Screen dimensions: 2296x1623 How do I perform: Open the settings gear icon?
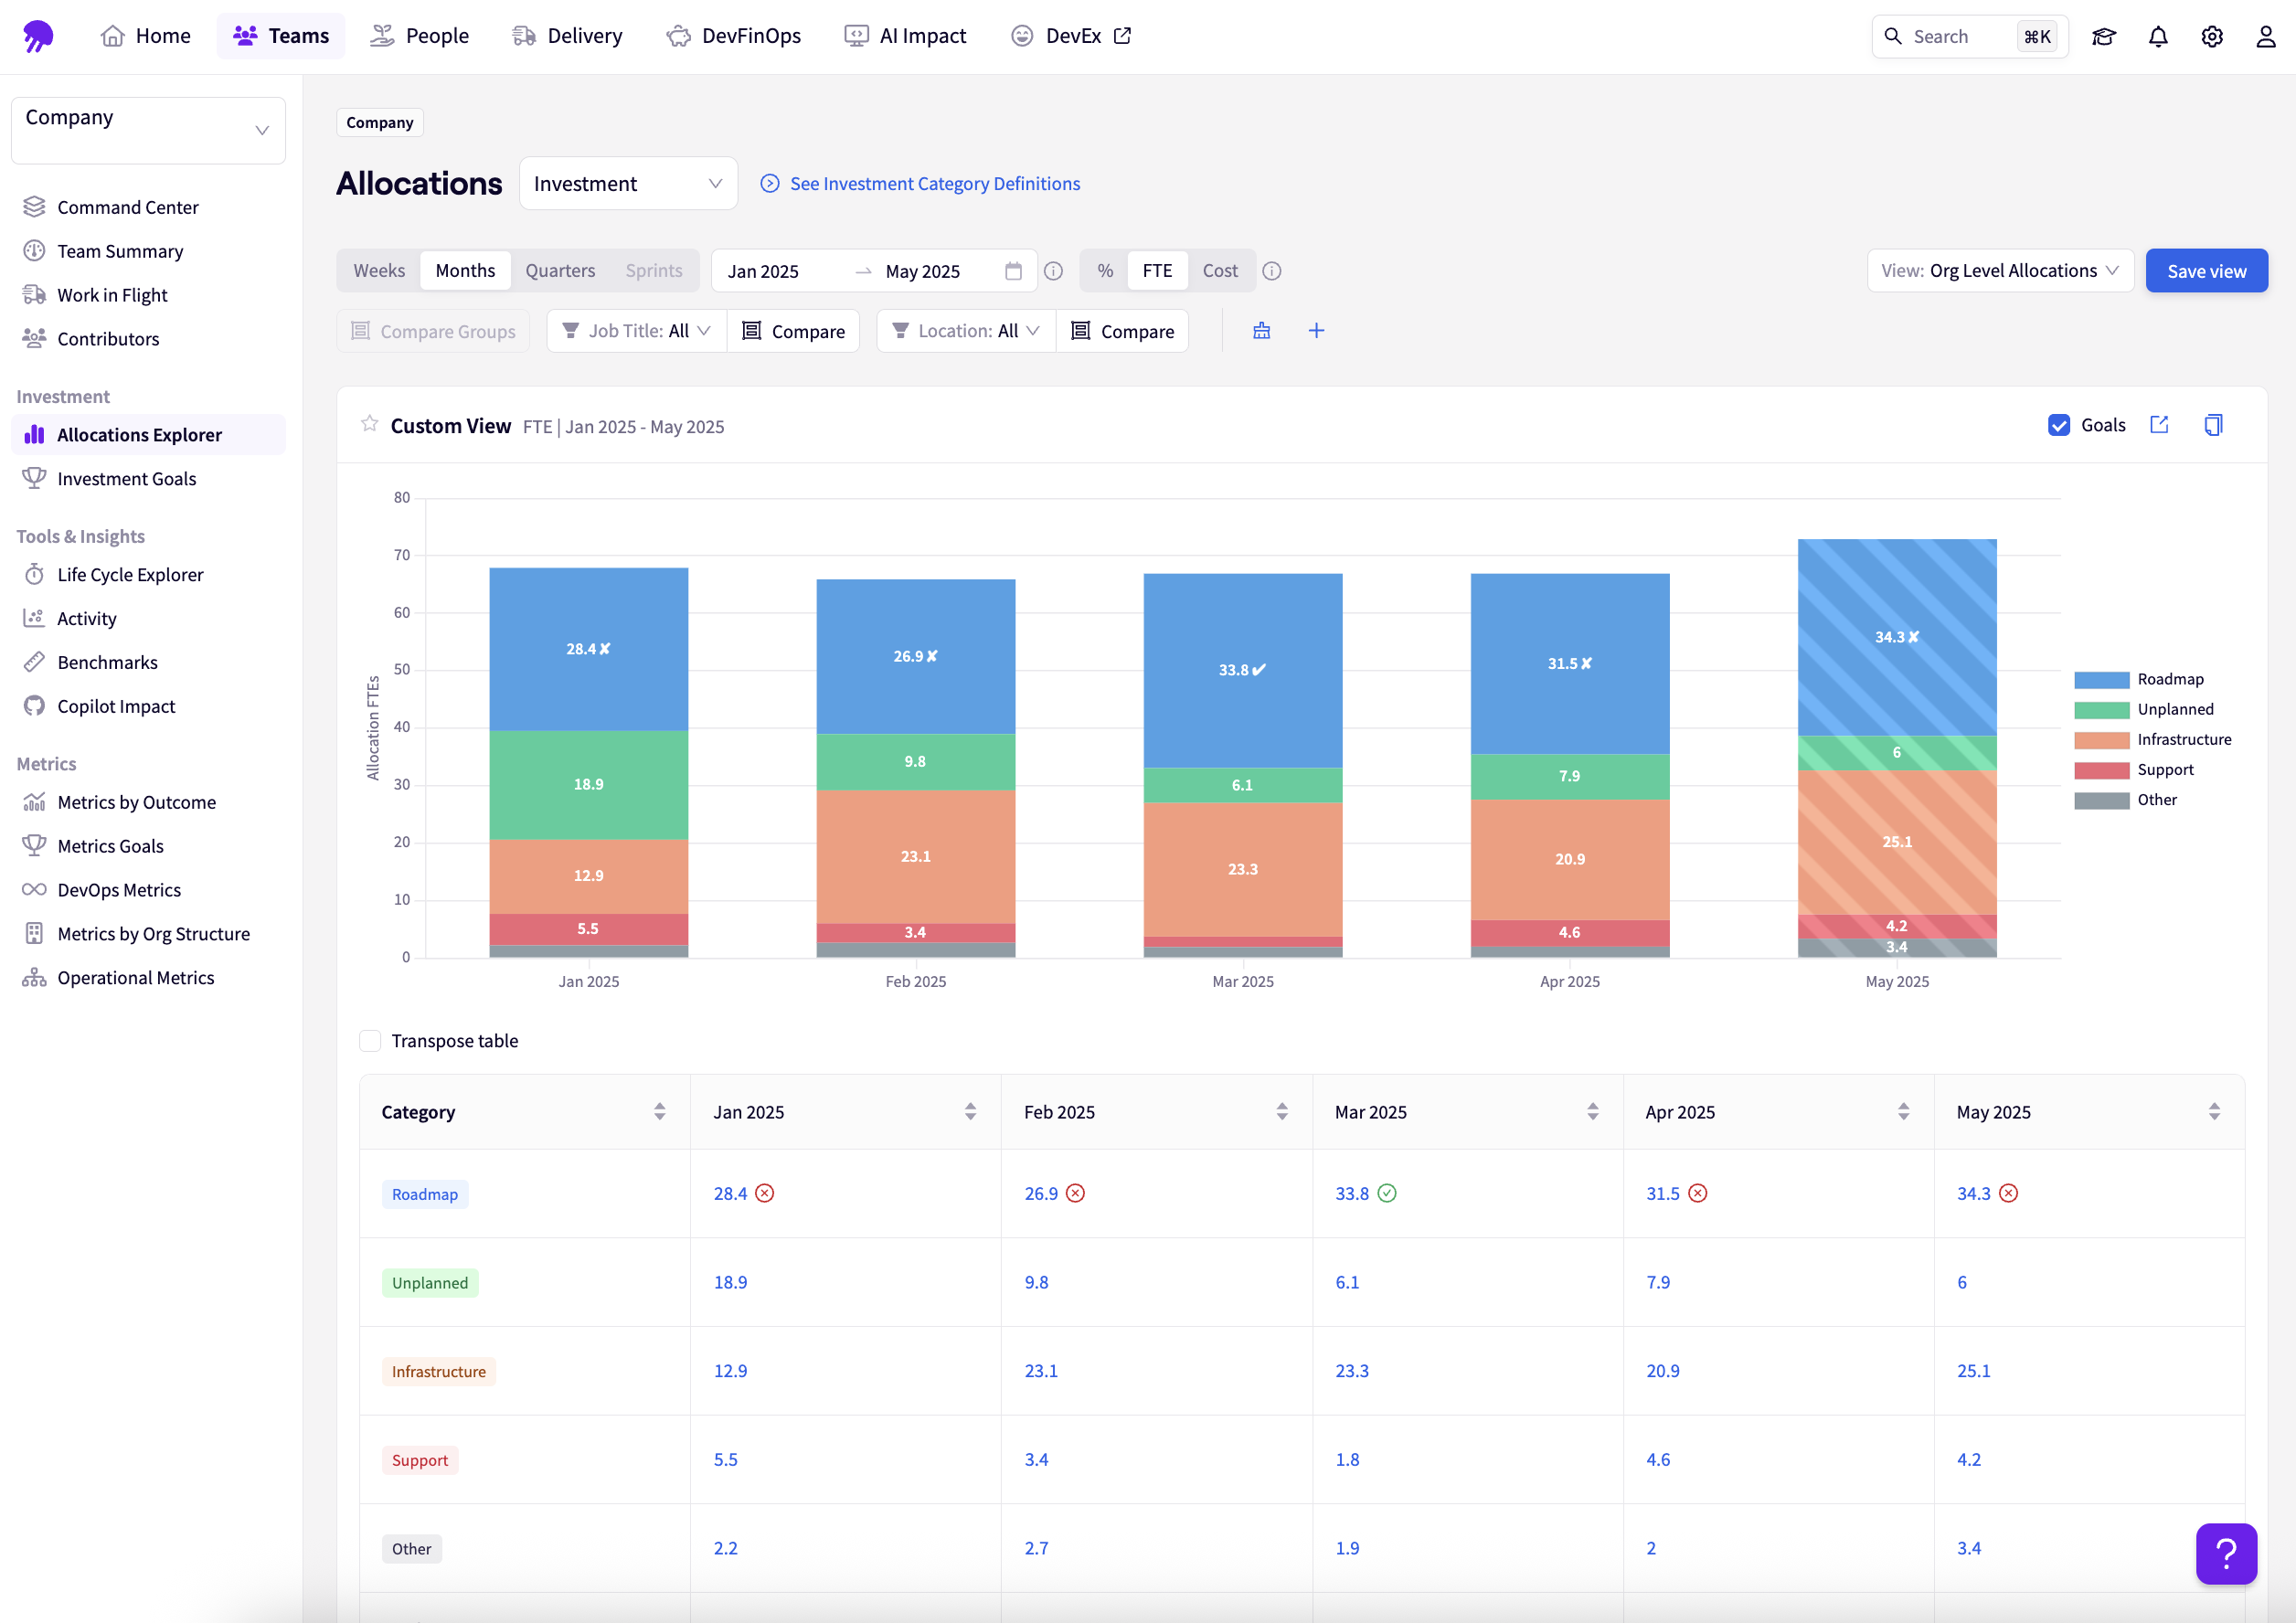2212,37
